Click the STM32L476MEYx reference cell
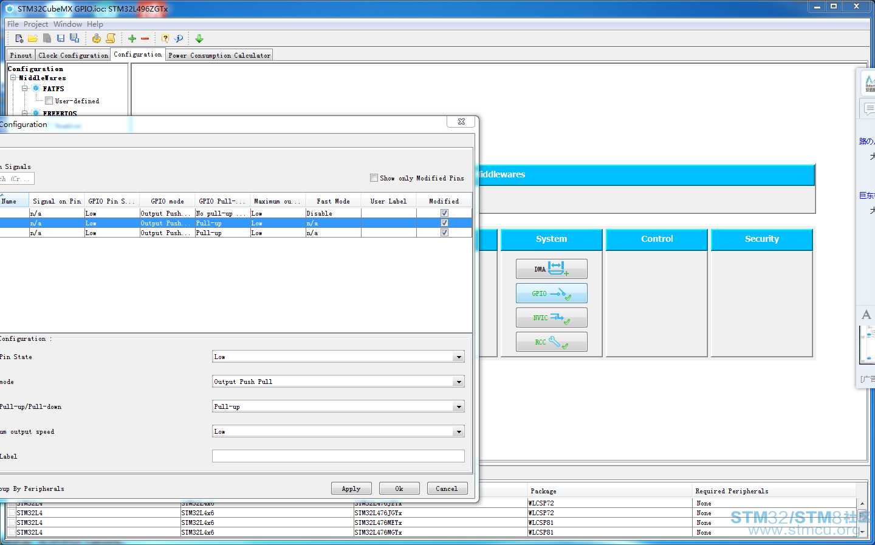Image resolution: width=875 pixels, height=545 pixels. (x=440, y=523)
